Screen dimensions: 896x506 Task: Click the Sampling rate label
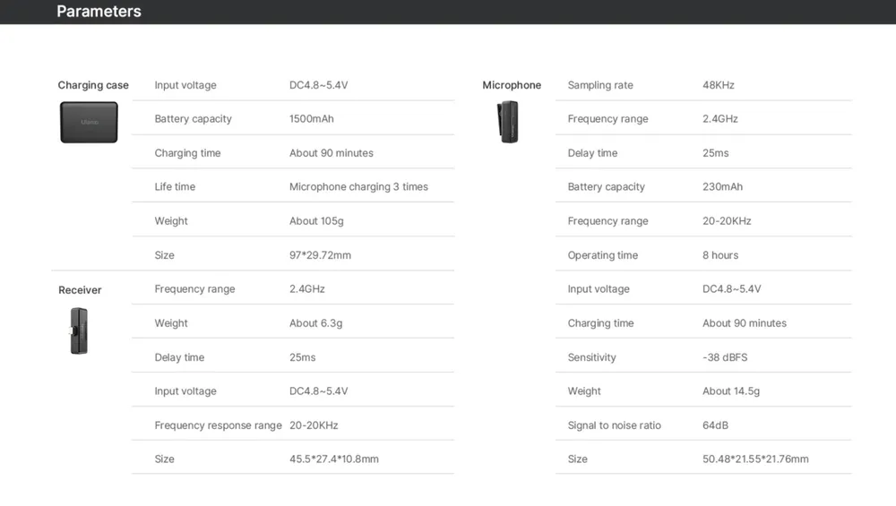click(600, 85)
